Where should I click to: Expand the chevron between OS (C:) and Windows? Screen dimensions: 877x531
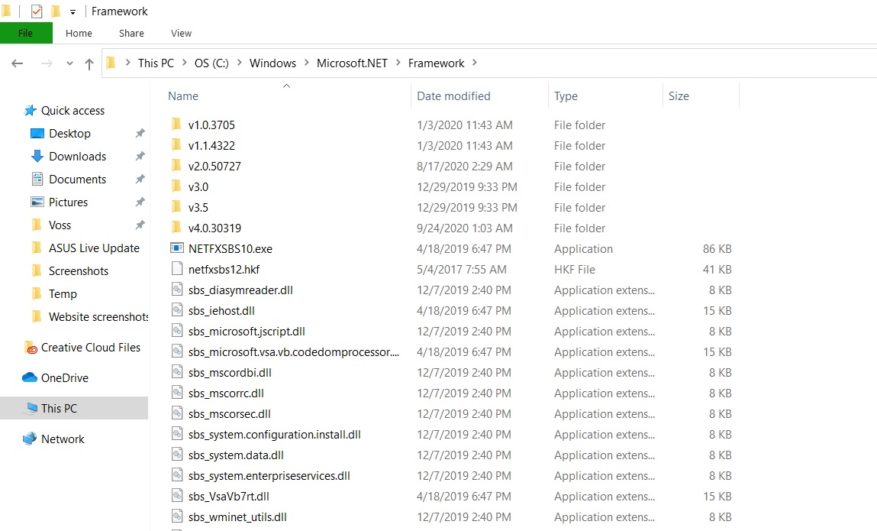point(240,63)
